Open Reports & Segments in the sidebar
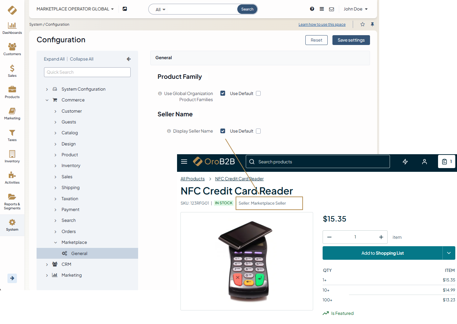The height and width of the screenshot is (324, 457). (x=12, y=201)
